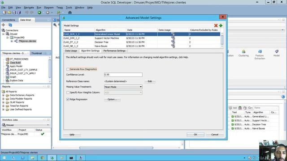287x161 pixels.
Task: Add a model with green plus icon
Action: 221,25
